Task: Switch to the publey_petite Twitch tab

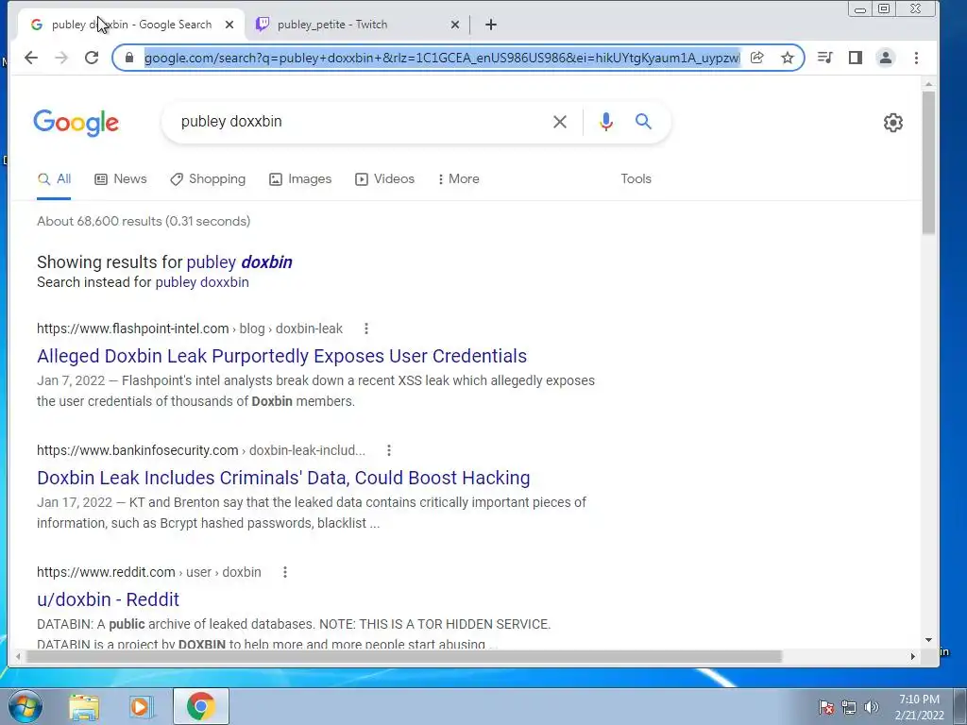Action: point(356,25)
